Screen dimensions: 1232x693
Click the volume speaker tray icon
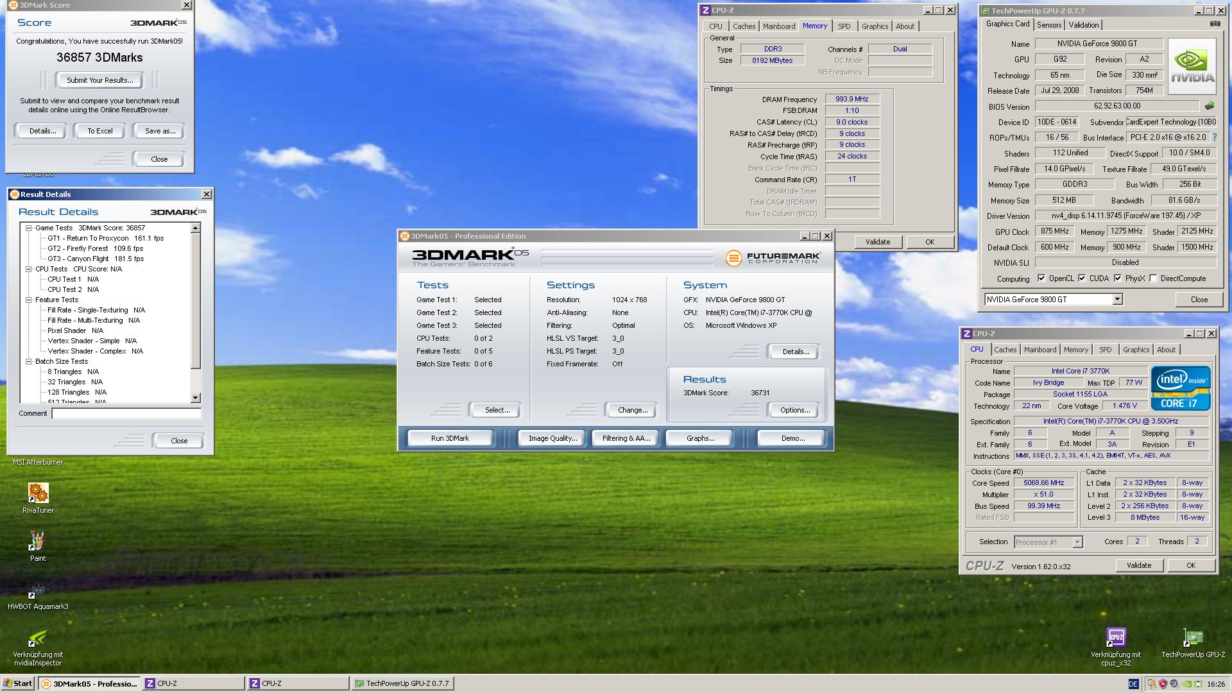(x=1174, y=684)
